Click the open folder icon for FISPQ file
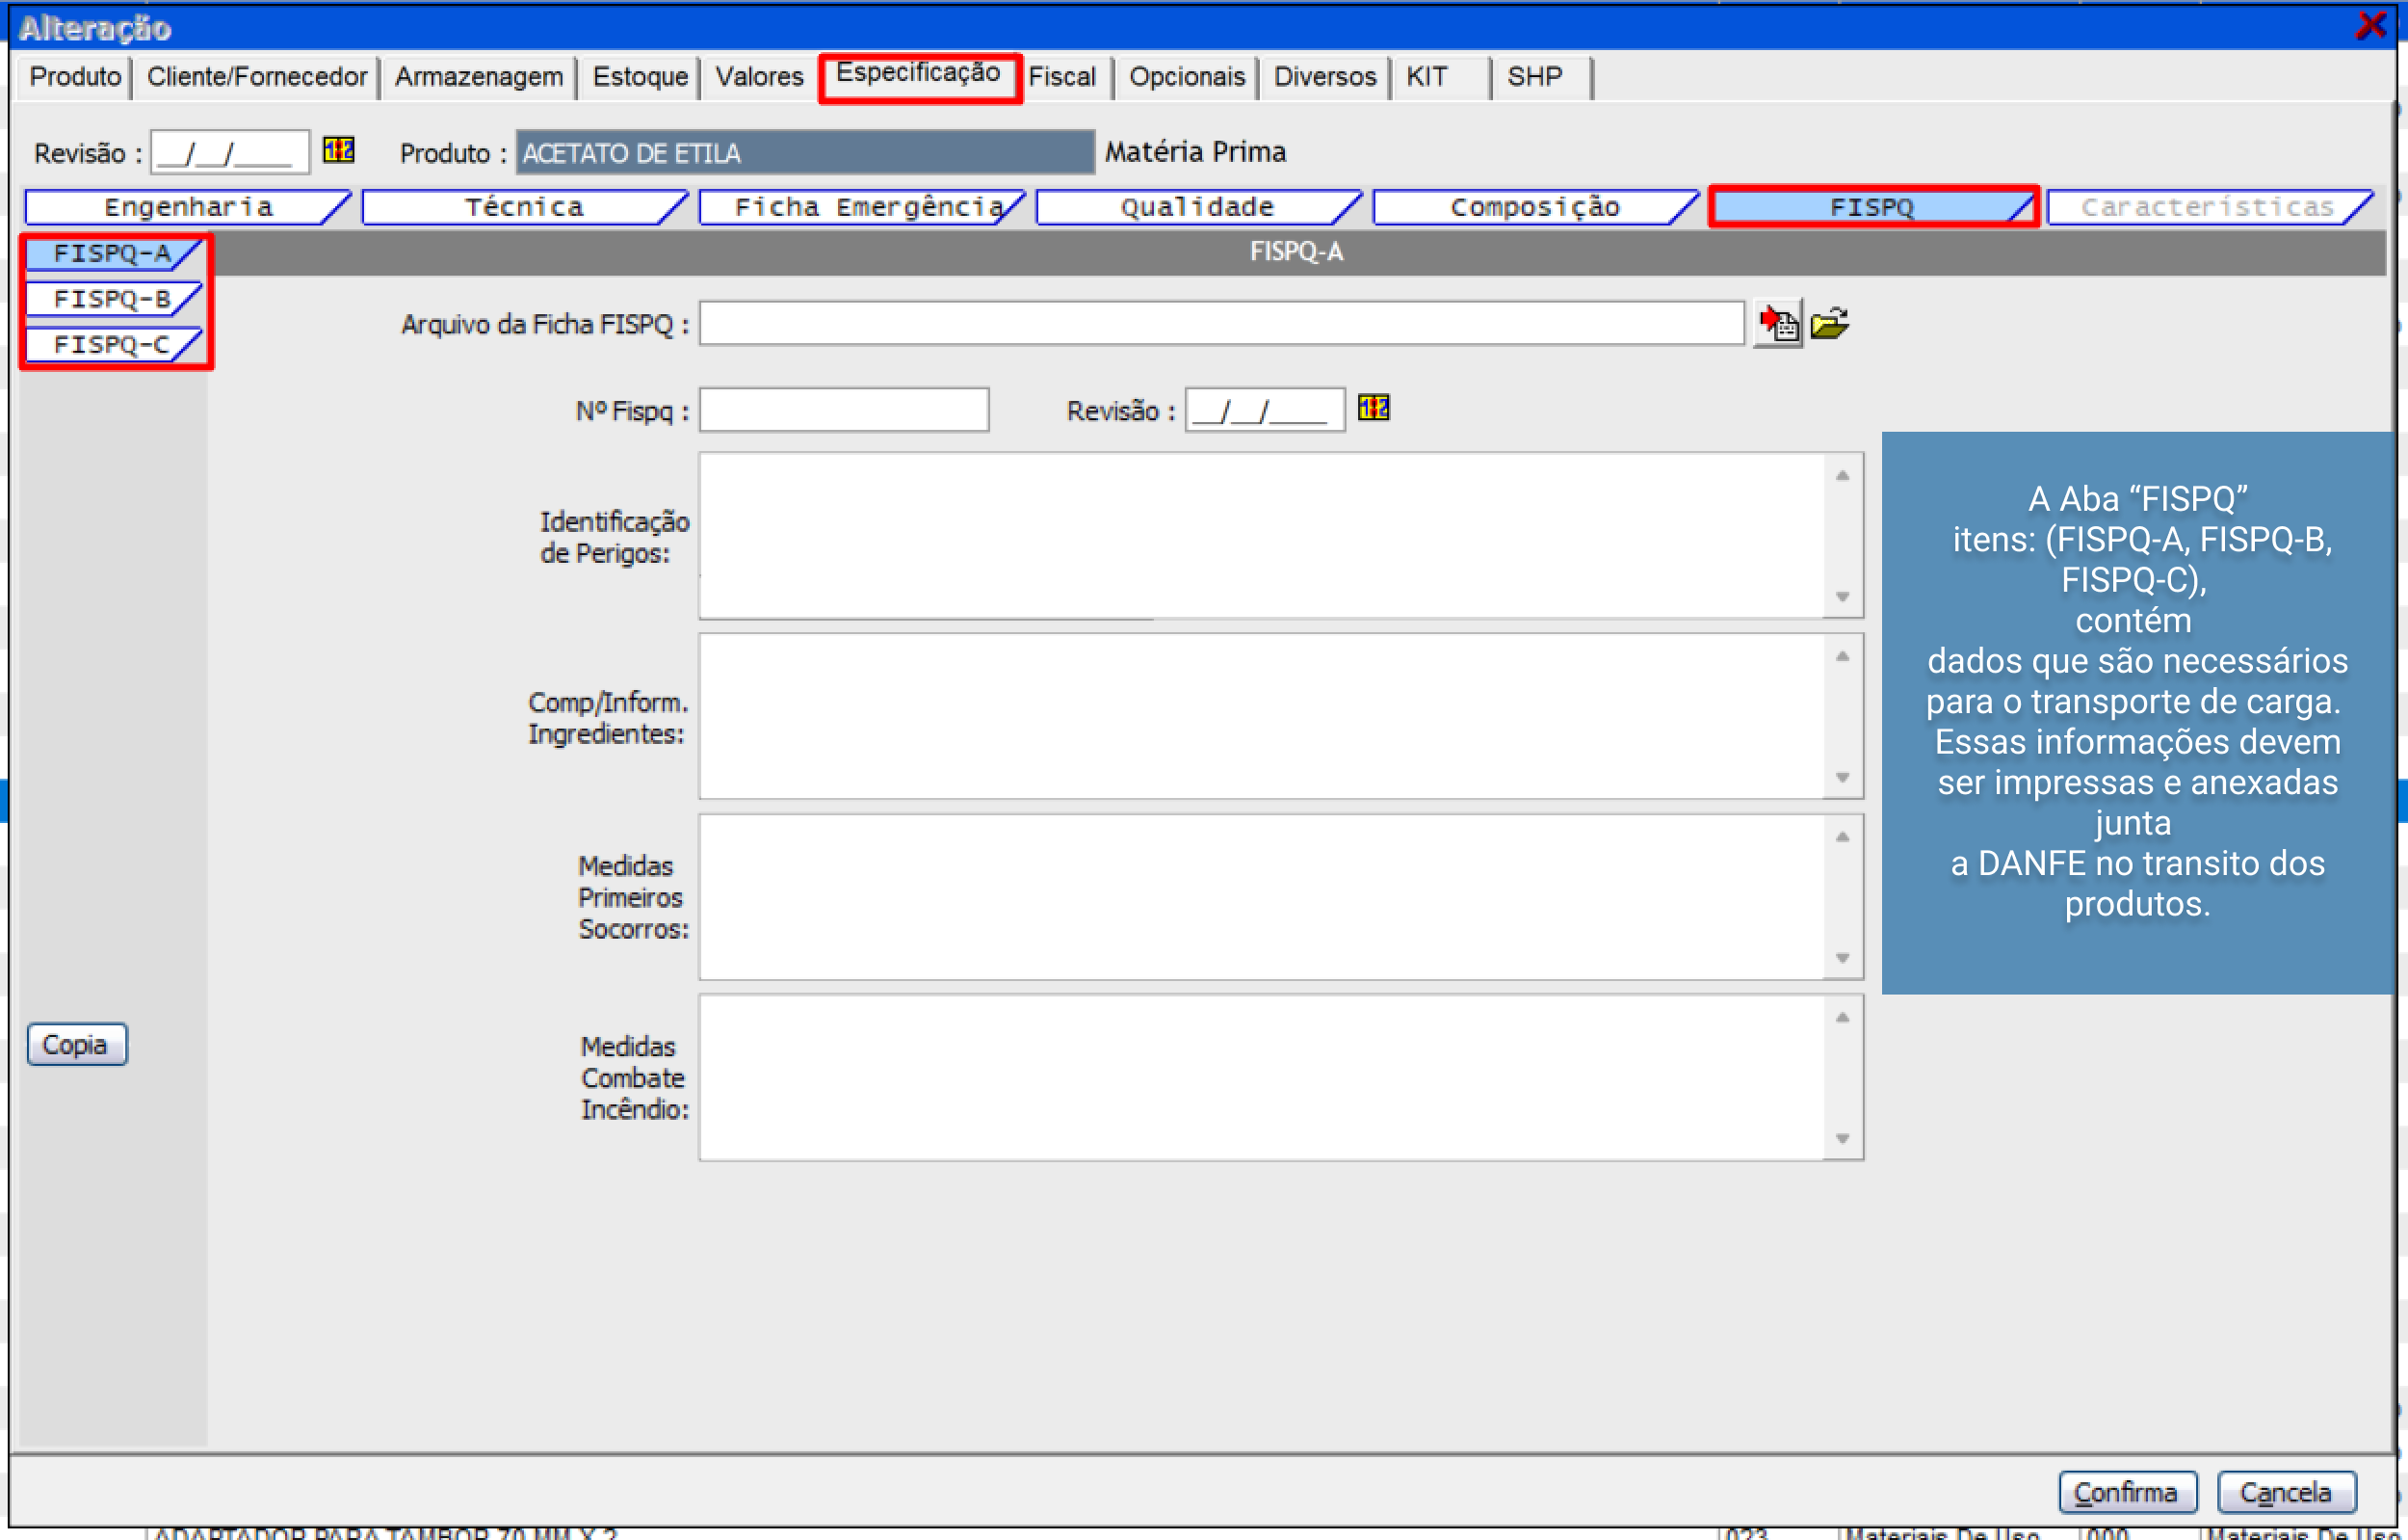2408x1540 pixels. click(1829, 323)
